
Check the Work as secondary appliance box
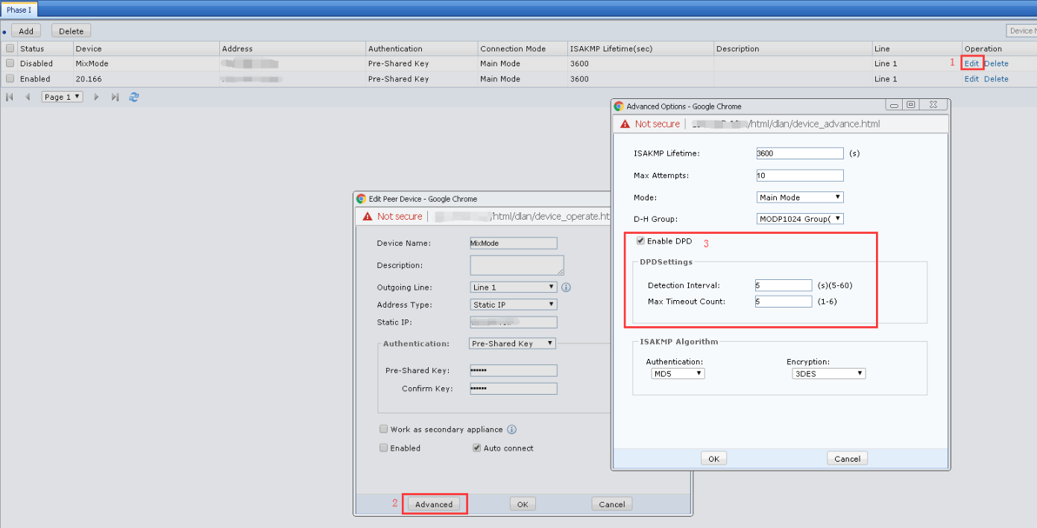[383, 430]
